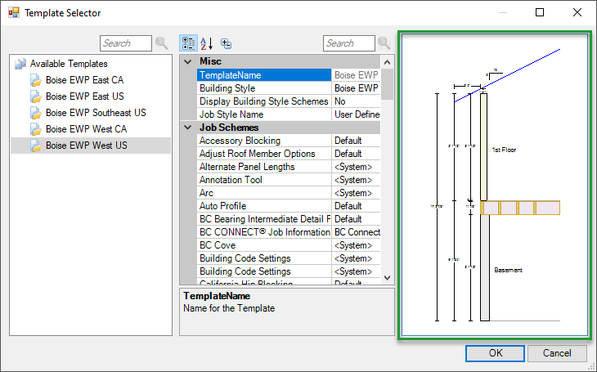Click the magnifier icon beside properties search

384,43
